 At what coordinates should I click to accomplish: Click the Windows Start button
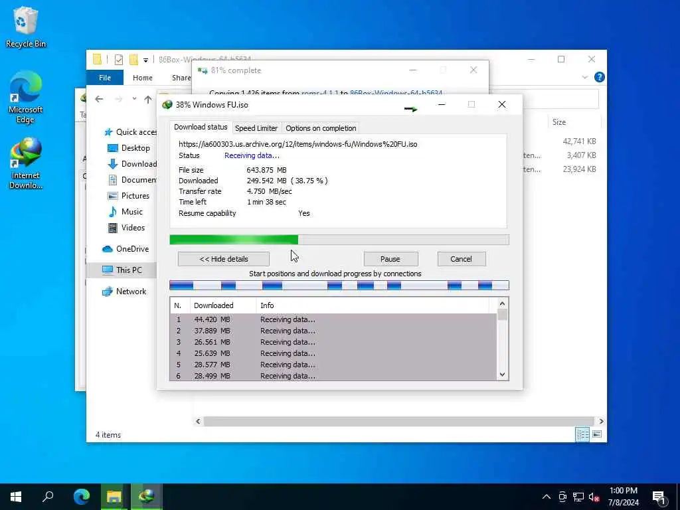(x=16, y=497)
